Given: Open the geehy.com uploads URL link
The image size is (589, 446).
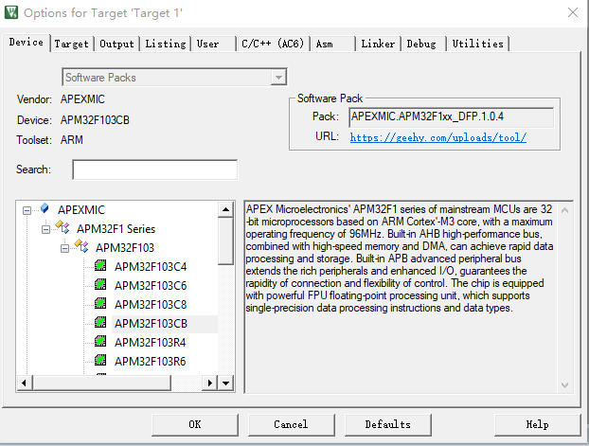Looking at the screenshot, I should (438, 137).
